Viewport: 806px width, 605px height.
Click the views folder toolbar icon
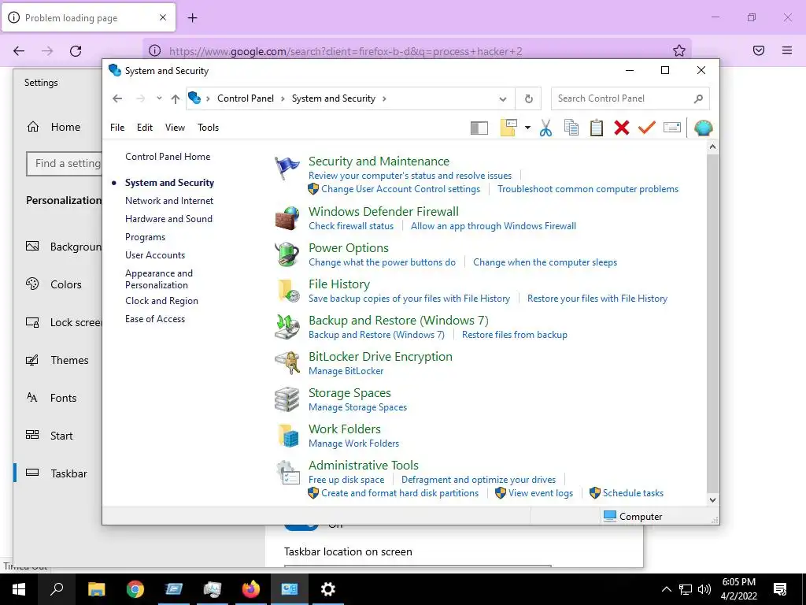(x=508, y=128)
